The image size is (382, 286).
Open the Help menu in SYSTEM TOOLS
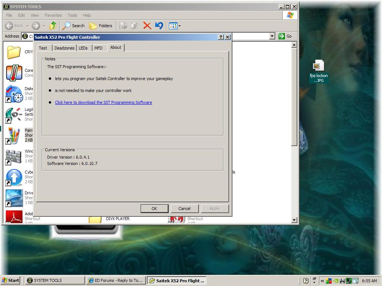[87, 15]
